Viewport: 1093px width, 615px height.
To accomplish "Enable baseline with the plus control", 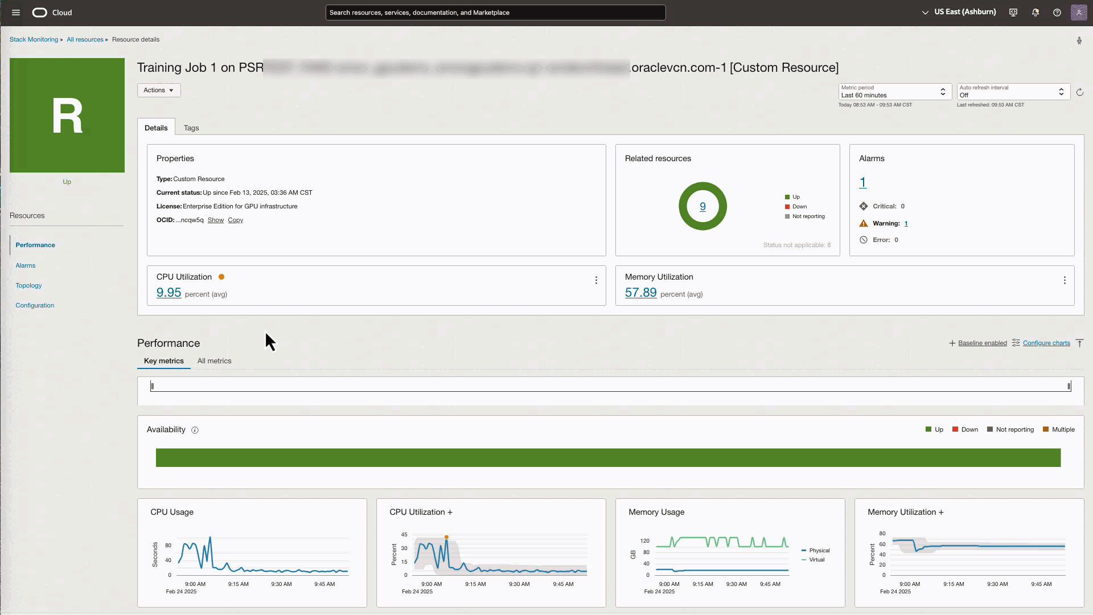I will (952, 343).
